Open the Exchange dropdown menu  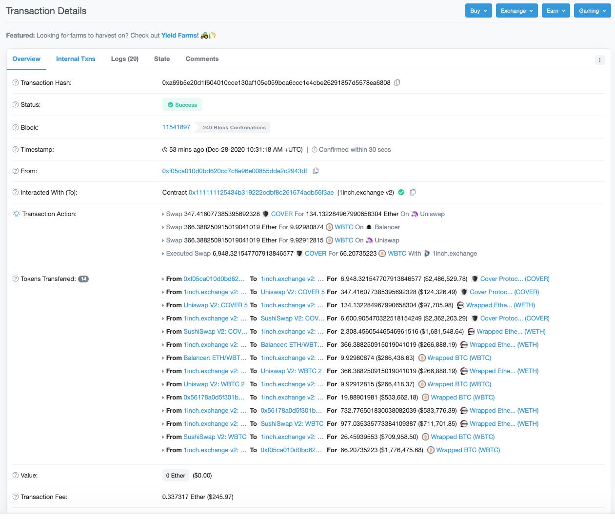517,11
